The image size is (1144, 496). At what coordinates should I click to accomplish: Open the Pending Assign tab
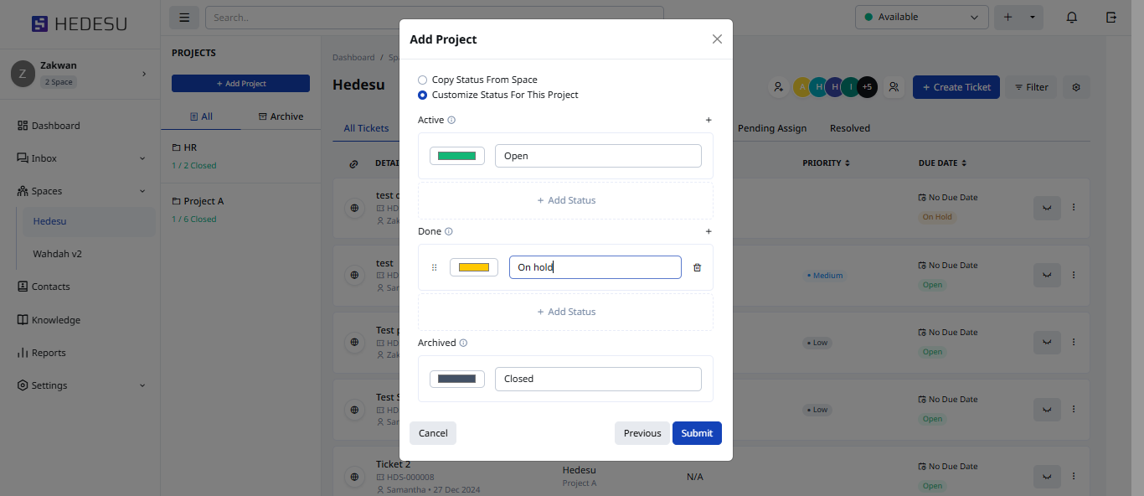pos(771,128)
